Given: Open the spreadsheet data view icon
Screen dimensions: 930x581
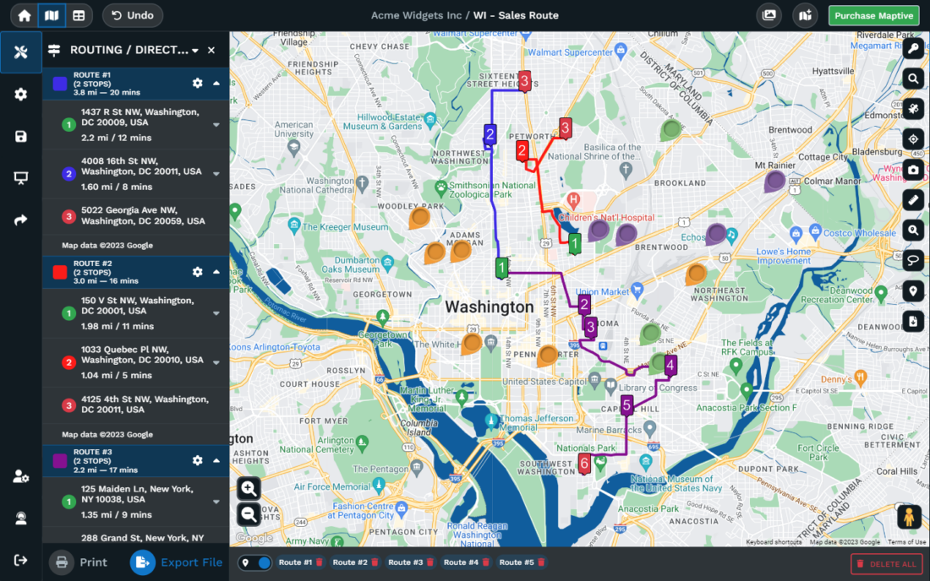Looking at the screenshot, I should pos(79,15).
